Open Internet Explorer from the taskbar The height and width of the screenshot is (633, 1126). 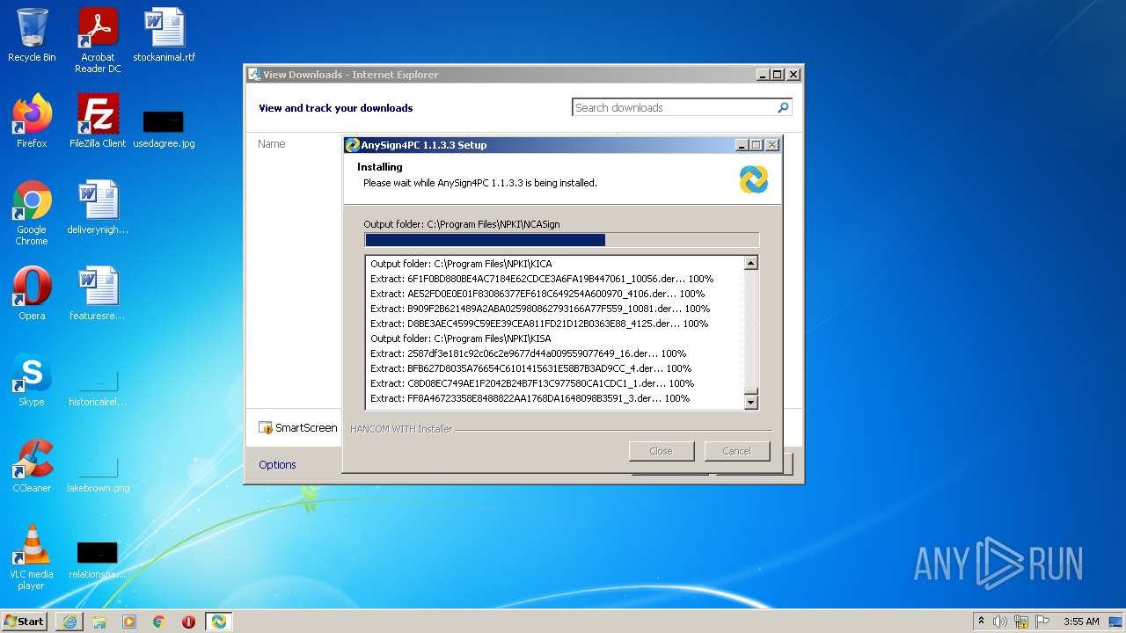point(69,622)
